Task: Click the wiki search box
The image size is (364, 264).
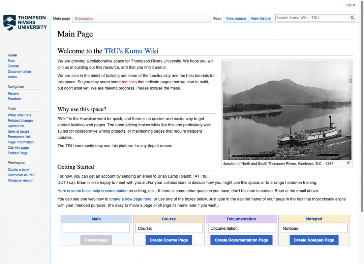Action: pos(312,17)
